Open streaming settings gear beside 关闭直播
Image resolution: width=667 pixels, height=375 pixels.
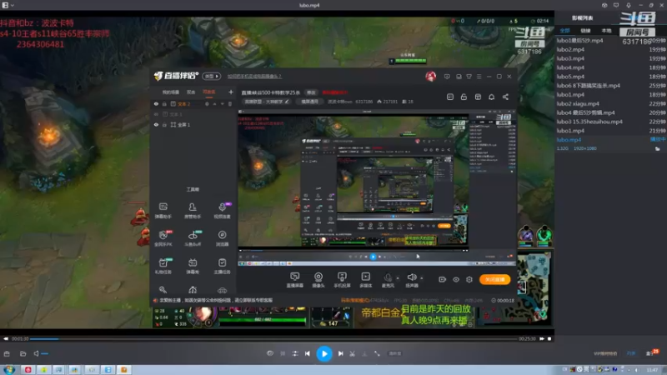(469, 279)
